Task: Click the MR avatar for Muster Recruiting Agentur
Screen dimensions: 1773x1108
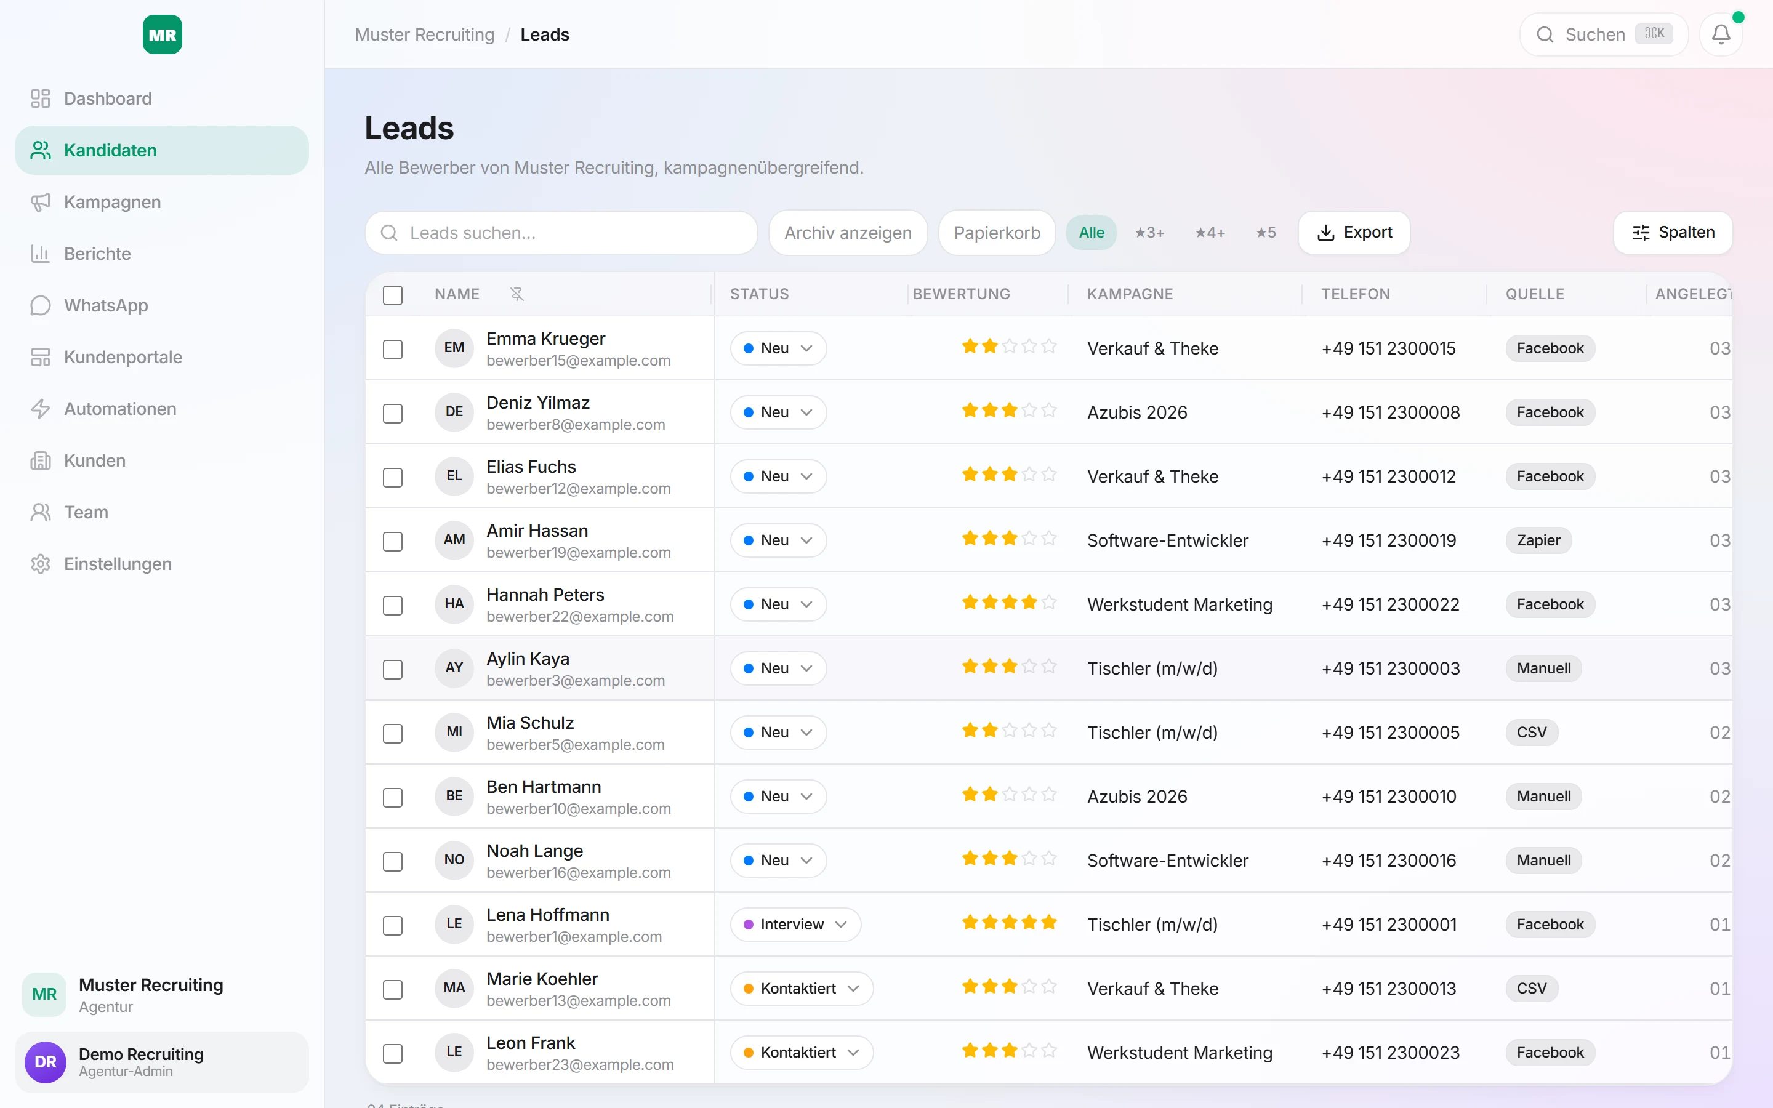Action: coord(45,994)
